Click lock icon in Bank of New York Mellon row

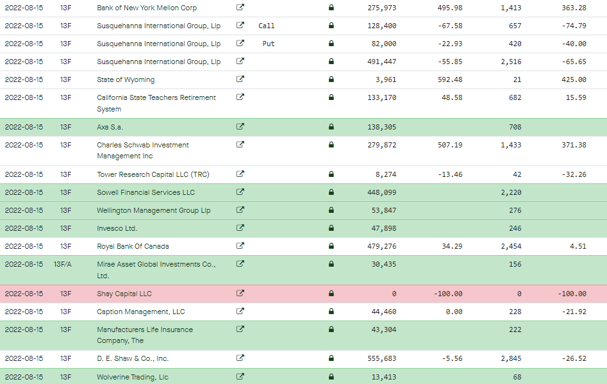pyautogui.click(x=331, y=7)
